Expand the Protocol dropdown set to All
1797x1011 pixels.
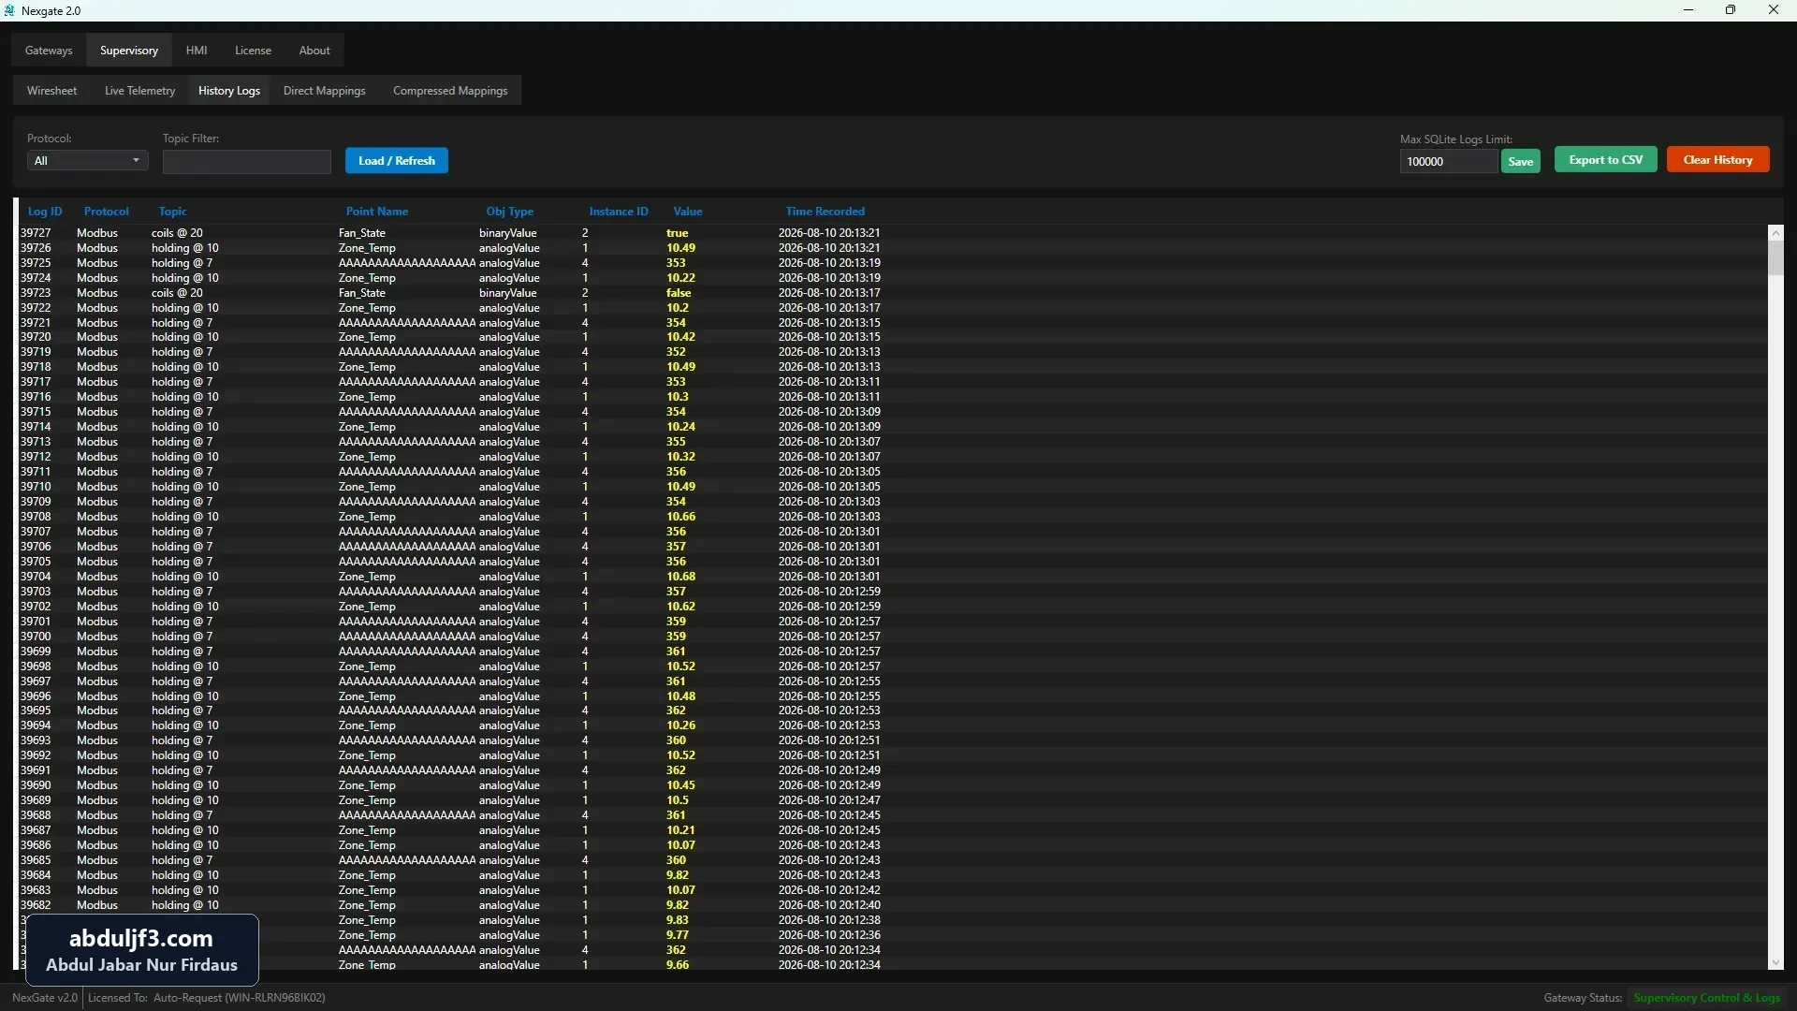tap(87, 161)
